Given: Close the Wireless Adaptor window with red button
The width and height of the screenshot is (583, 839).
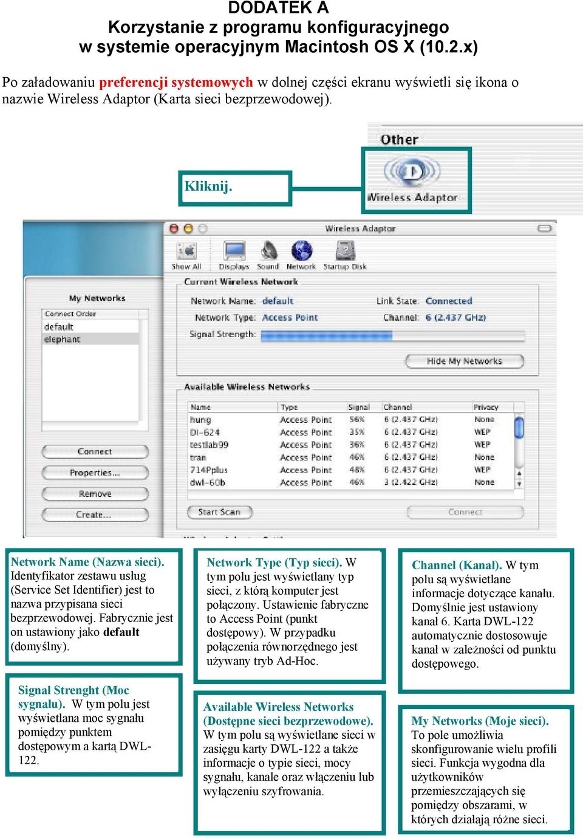Looking at the screenshot, I should pos(174,228).
